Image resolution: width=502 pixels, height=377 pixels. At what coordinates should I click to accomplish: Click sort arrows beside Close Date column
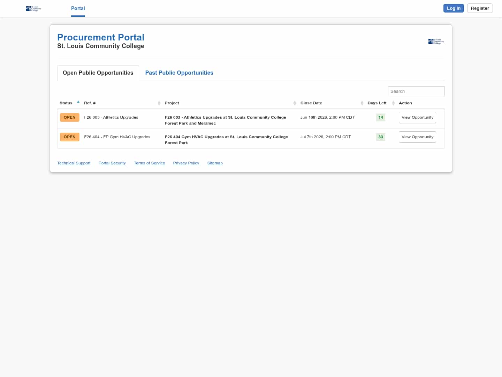tap(362, 103)
